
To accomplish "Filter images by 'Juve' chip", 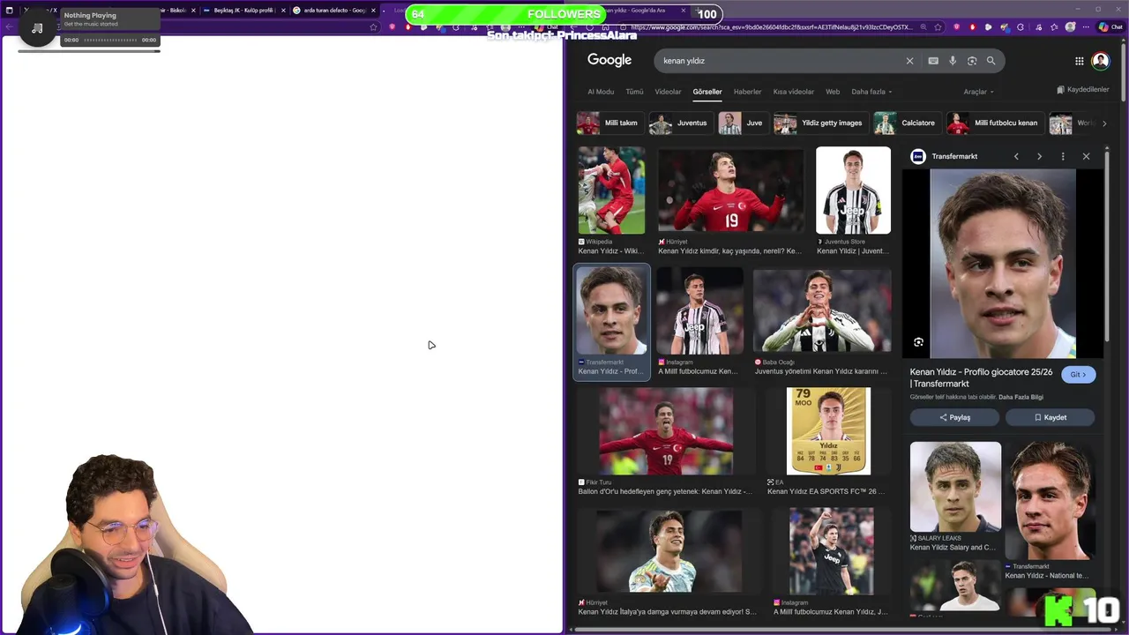I will [742, 123].
